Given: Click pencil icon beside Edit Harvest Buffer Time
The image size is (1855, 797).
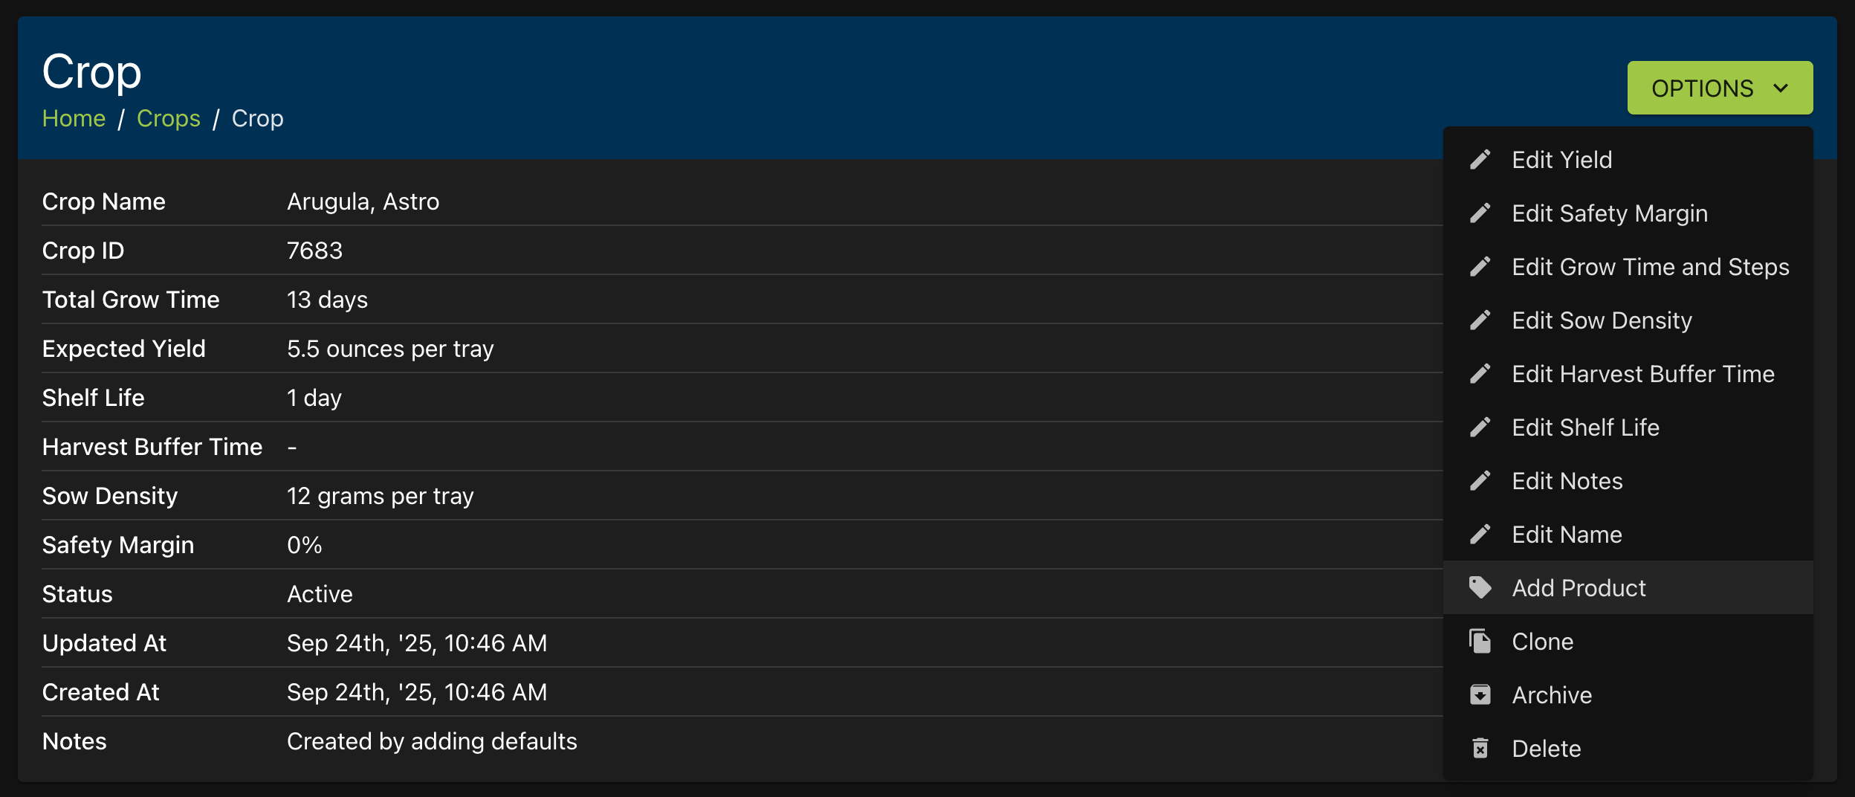Looking at the screenshot, I should click(1480, 374).
